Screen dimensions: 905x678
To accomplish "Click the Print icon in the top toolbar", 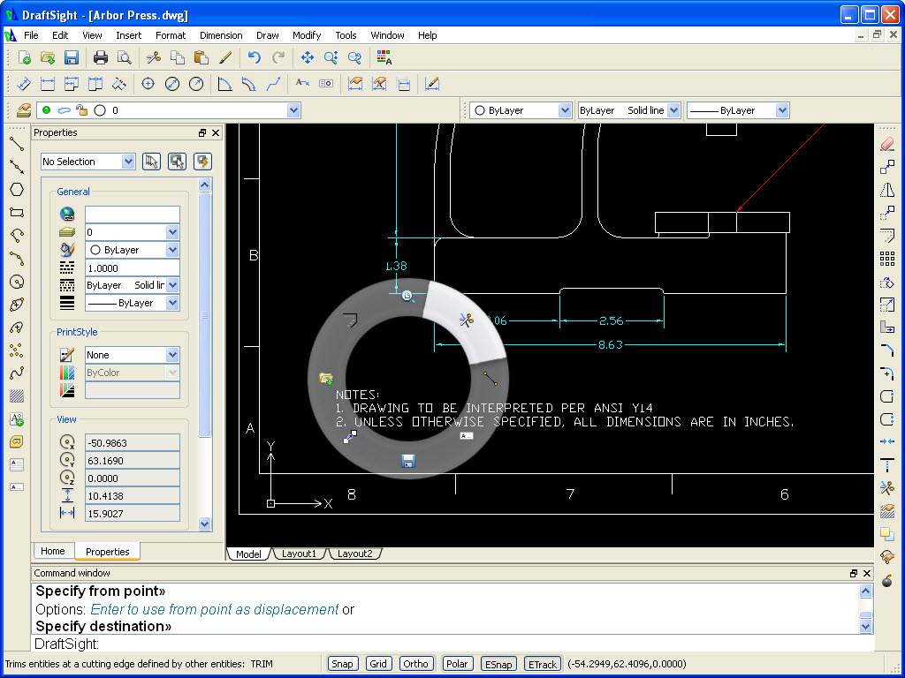I will (101, 57).
